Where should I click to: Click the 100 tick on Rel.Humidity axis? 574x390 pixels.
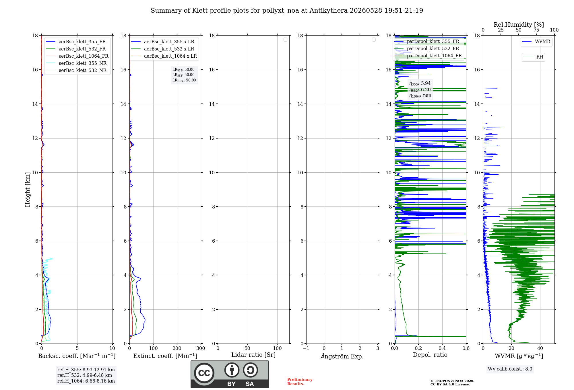pos(554,30)
